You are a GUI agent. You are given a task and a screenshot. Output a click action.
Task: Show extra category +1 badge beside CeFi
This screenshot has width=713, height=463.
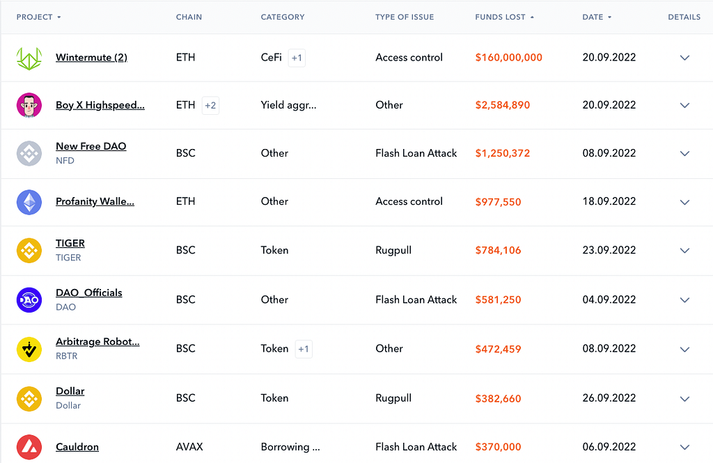coord(297,58)
